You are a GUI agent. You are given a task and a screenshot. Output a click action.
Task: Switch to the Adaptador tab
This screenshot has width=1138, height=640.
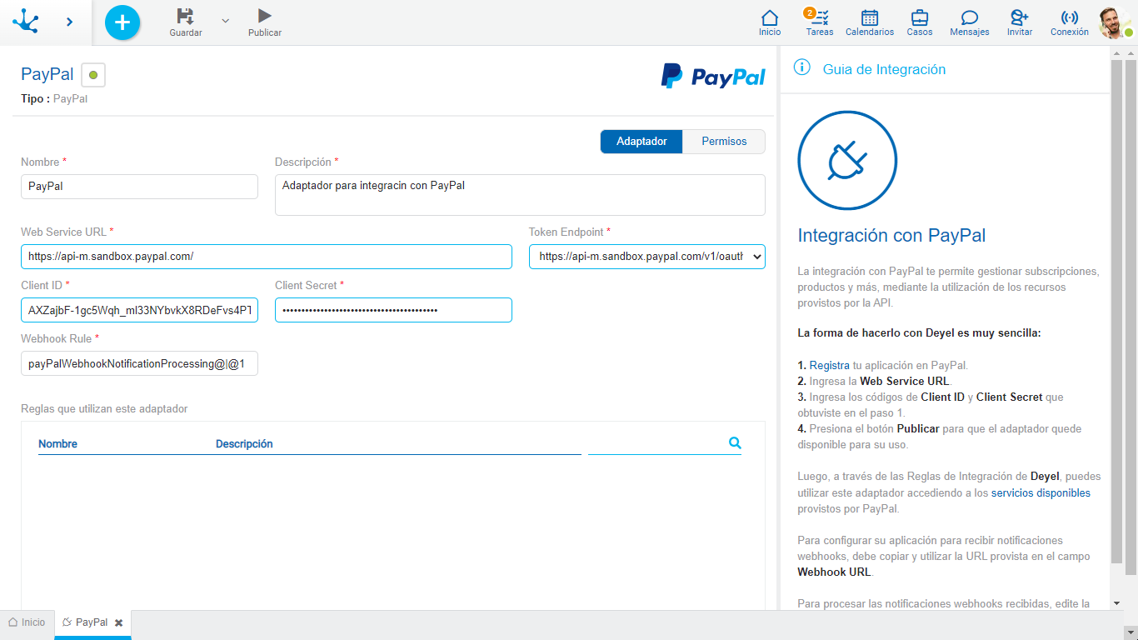pos(641,142)
